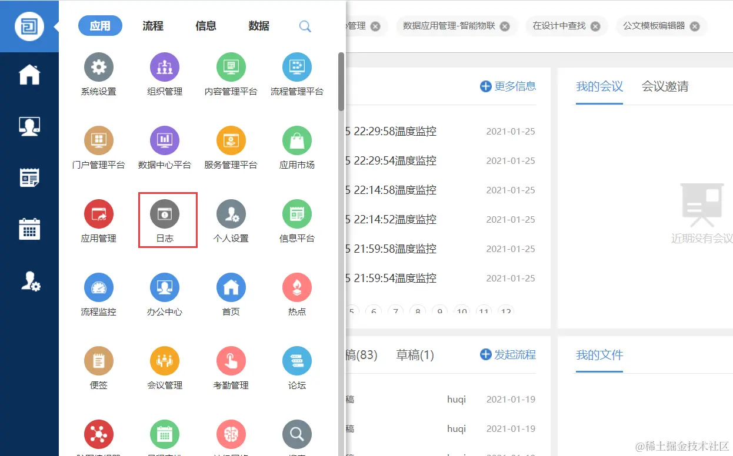Open 个人设置

(231, 221)
